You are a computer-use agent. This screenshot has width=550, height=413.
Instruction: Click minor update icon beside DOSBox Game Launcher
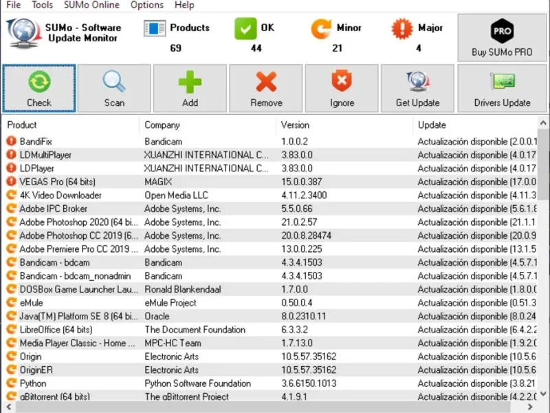pos(11,289)
